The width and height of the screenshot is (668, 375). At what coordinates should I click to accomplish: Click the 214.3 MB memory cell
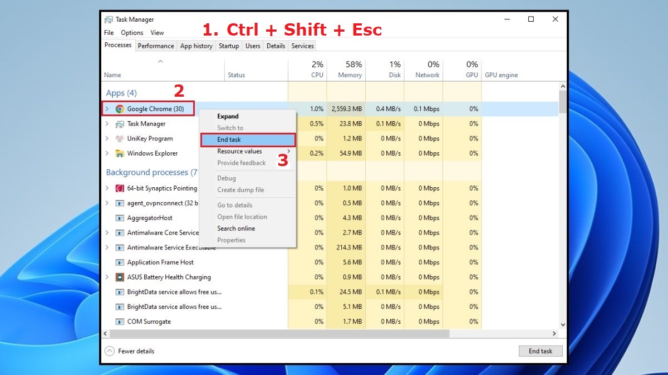[x=346, y=248]
